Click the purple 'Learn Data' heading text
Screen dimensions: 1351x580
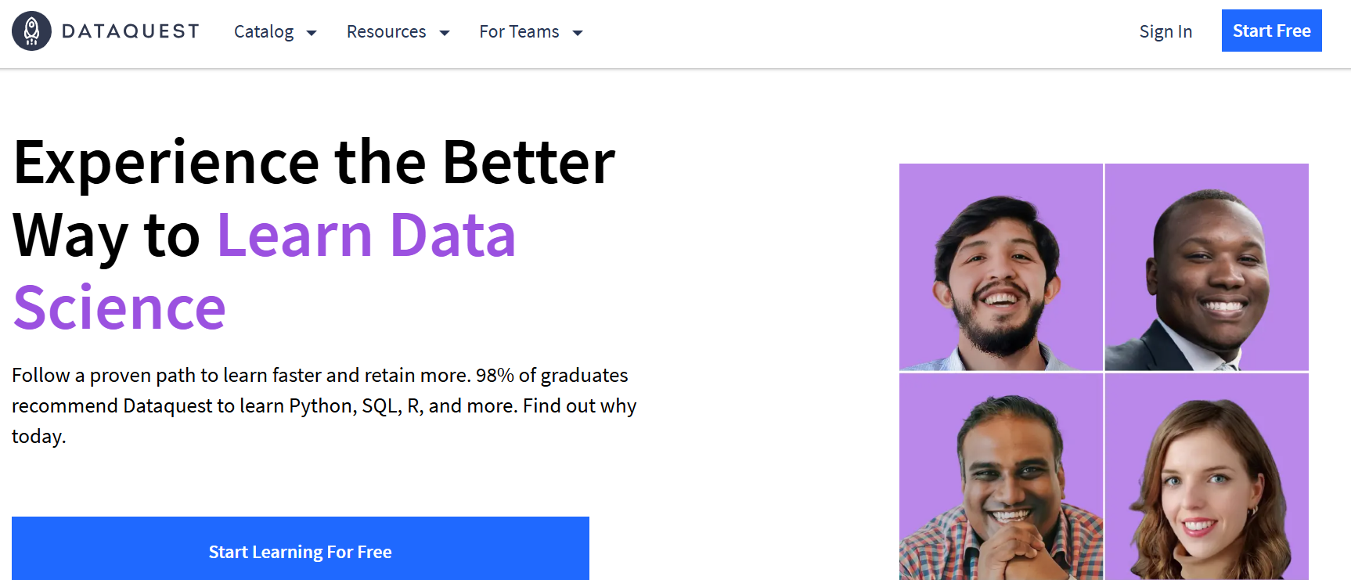(366, 235)
